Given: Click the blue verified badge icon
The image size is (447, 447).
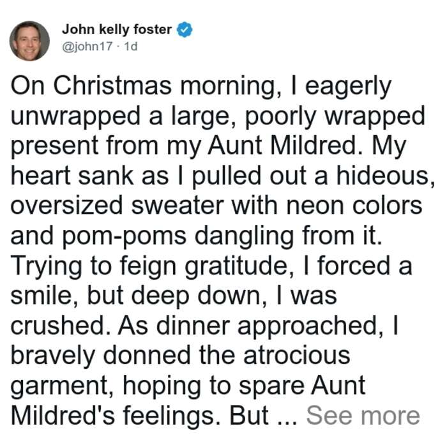Looking at the screenshot, I should pyautogui.click(x=185, y=29).
